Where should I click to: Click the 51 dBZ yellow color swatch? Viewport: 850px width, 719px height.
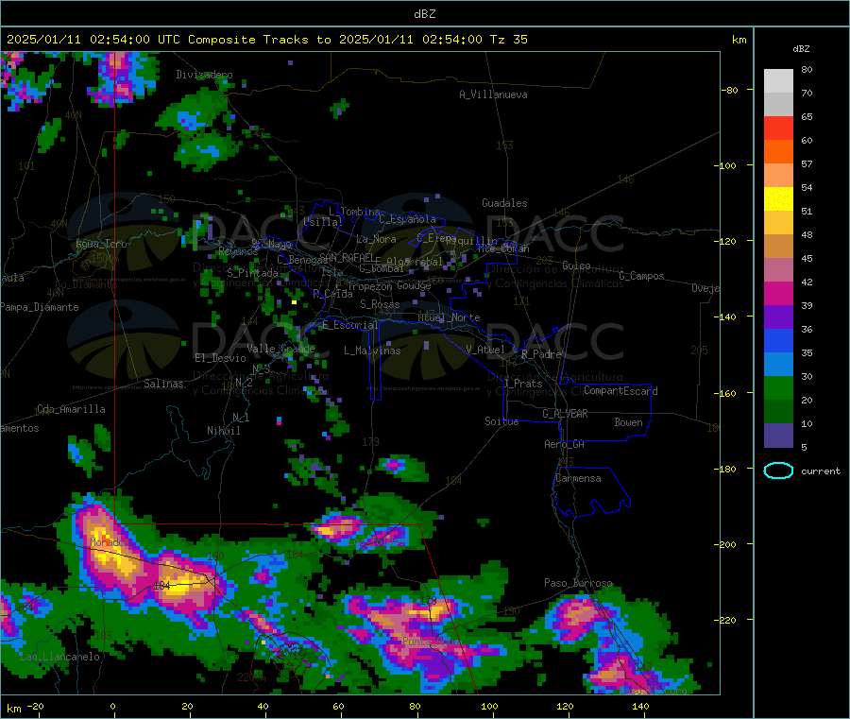click(x=778, y=199)
